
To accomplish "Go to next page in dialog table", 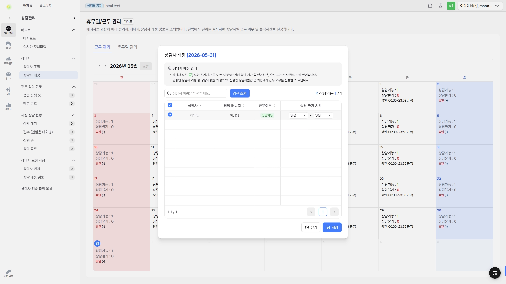I will [x=334, y=212].
